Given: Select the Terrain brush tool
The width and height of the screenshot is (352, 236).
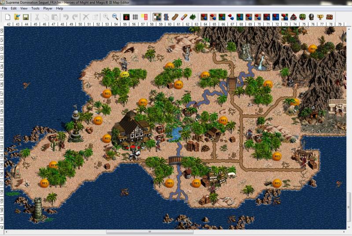Looking at the screenshot, I should coord(157,17).
